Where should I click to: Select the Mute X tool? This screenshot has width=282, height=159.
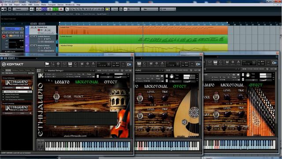click(86, 9)
